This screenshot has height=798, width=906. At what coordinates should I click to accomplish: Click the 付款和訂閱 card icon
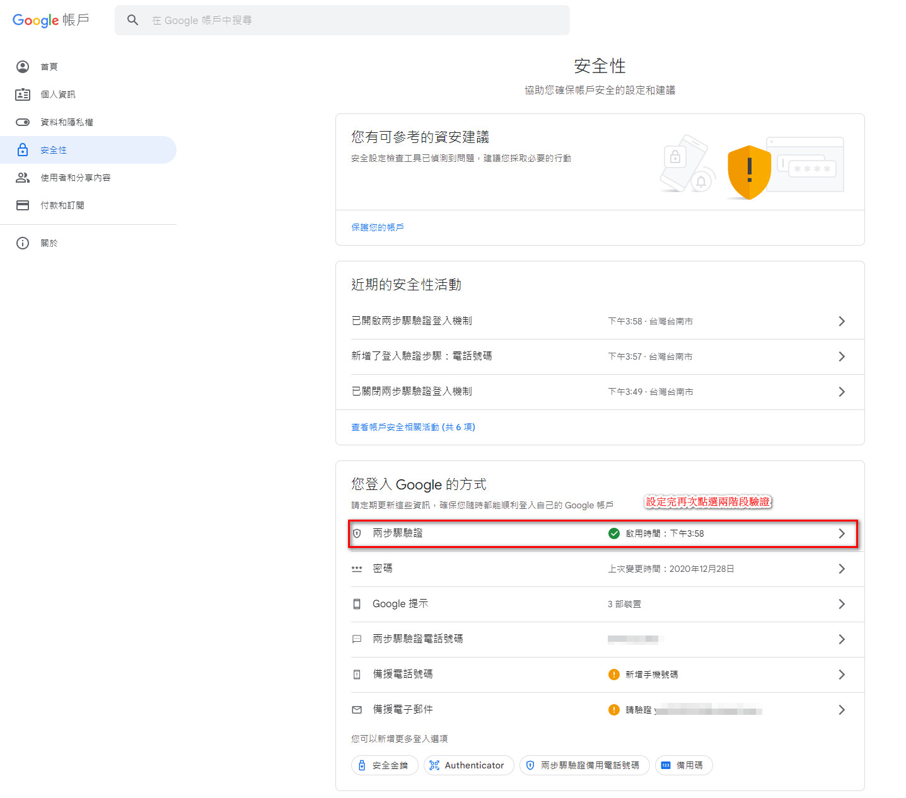point(23,205)
